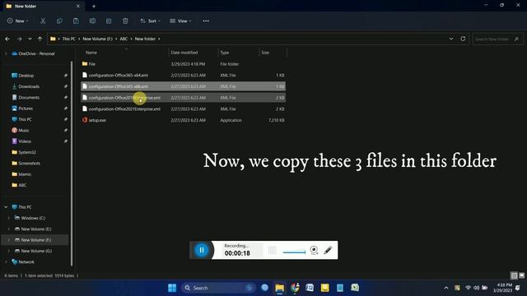The width and height of the screenshot is (527, 296).
Task: Select the File folder row
Action: coord(183,64)
